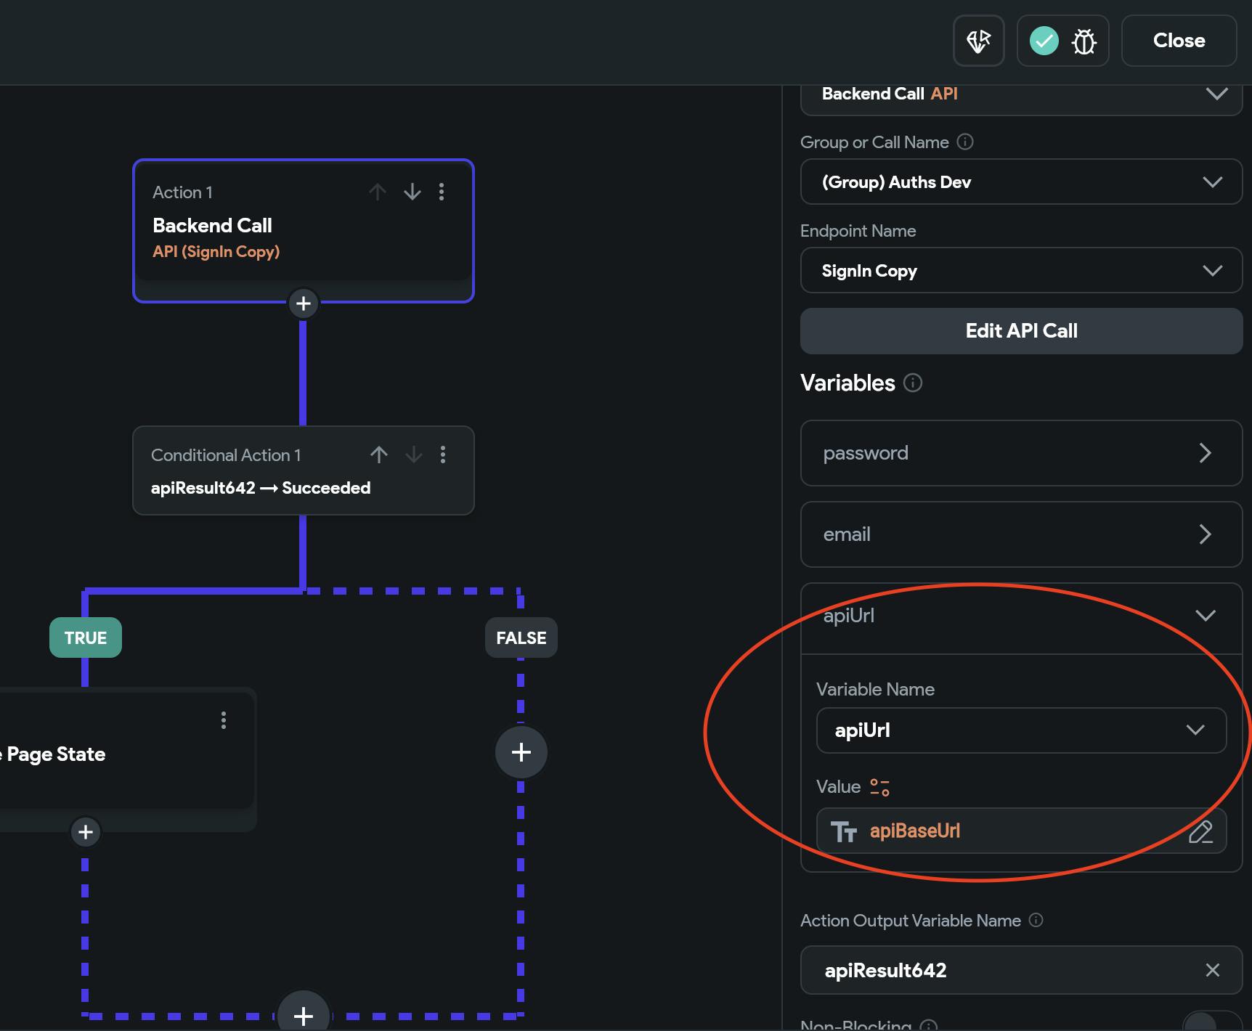Open Action 1 three-dot options menu
Image resolution: width=1252 pixels, height=1031 pixels.
tap(442, 192)
